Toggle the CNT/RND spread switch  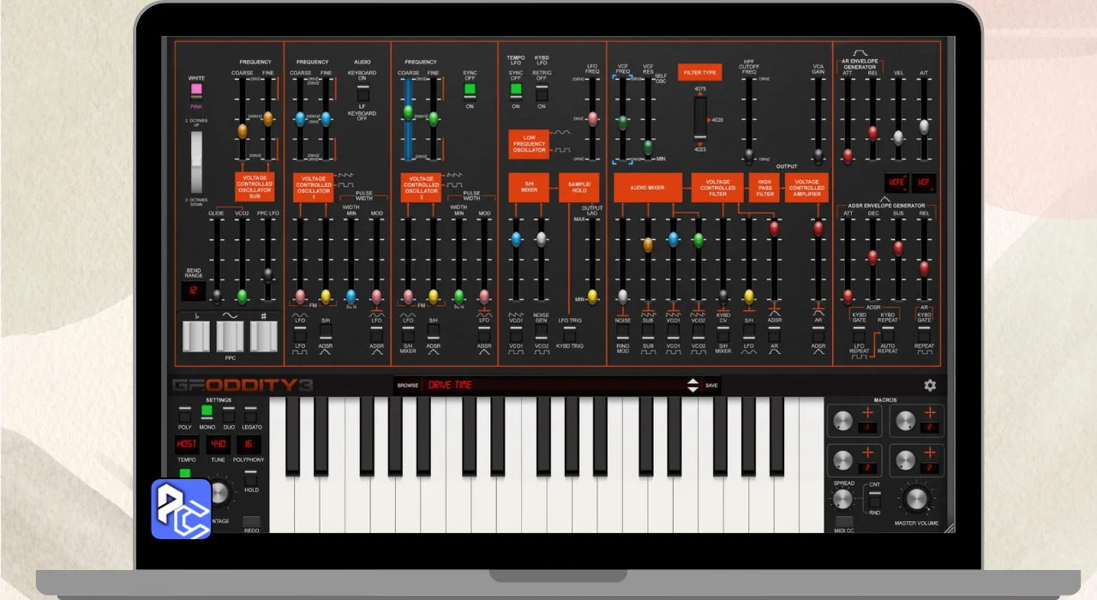pos(874,498)
